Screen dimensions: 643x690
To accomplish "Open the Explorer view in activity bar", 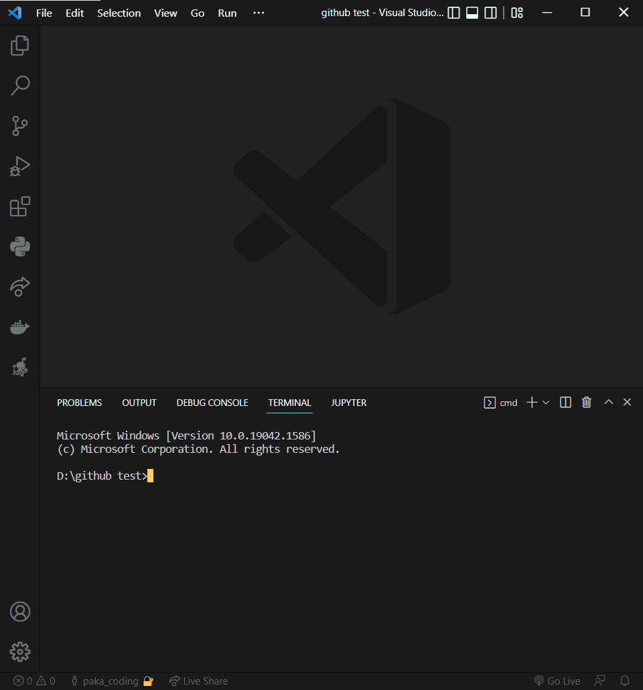I will [20, 46].
